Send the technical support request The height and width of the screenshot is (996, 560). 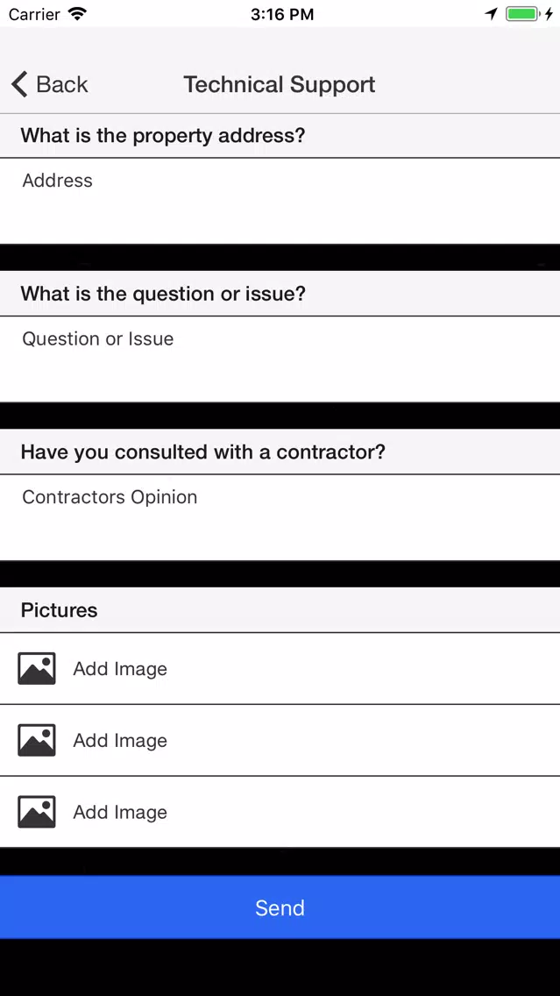click(x=280, y=907)
